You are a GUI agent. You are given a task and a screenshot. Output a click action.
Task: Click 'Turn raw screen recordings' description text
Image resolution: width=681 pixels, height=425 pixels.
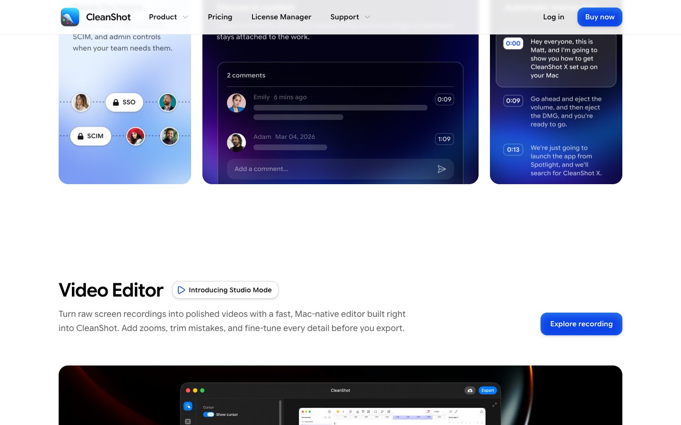232,321
